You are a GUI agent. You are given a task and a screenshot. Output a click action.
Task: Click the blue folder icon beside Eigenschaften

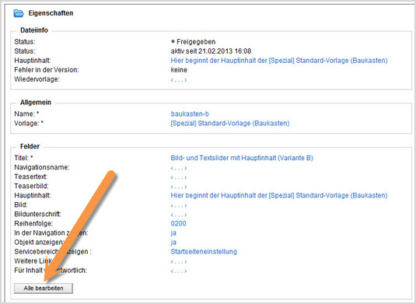(x=19, y=13)
